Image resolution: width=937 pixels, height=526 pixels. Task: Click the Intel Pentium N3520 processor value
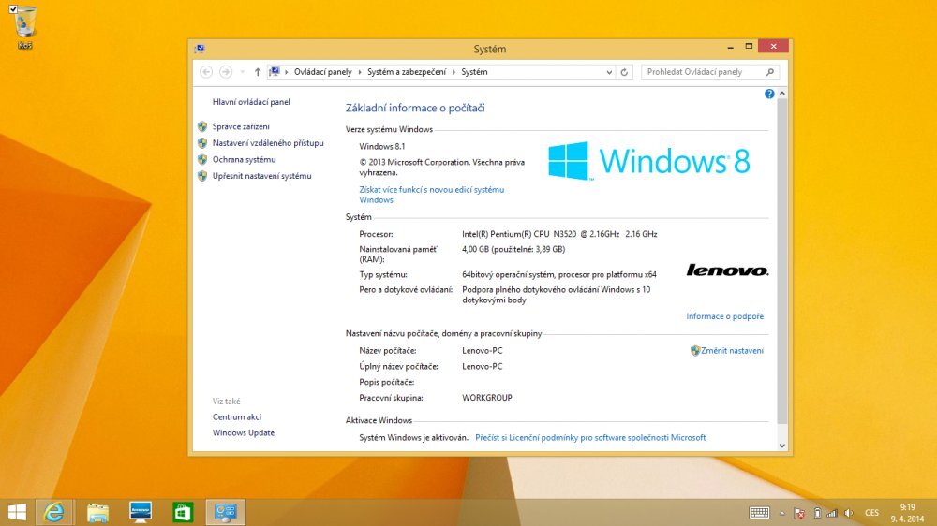(559, 234)
